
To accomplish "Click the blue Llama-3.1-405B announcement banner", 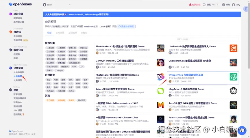I will point(142,14).
